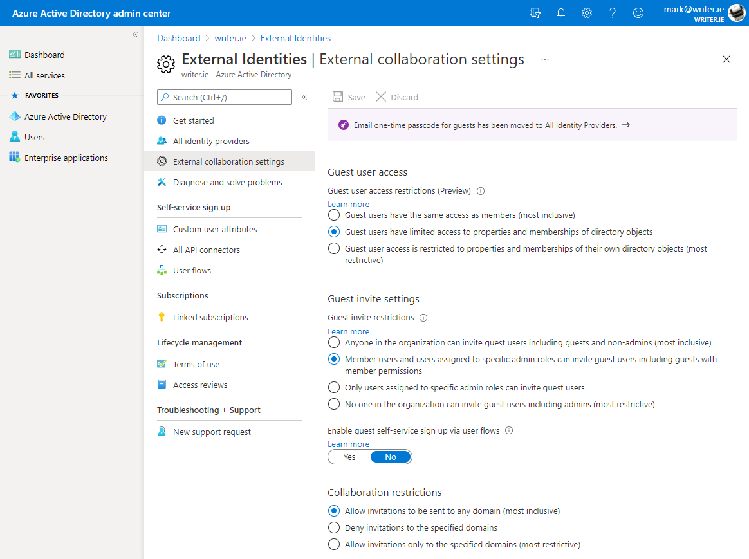This screenshot has width=749, height=559.
Task: Navigate to the writer.ie breadcrumb
Action: coord(230,38)
